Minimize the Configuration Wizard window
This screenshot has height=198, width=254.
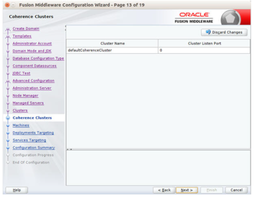[13, 5]
